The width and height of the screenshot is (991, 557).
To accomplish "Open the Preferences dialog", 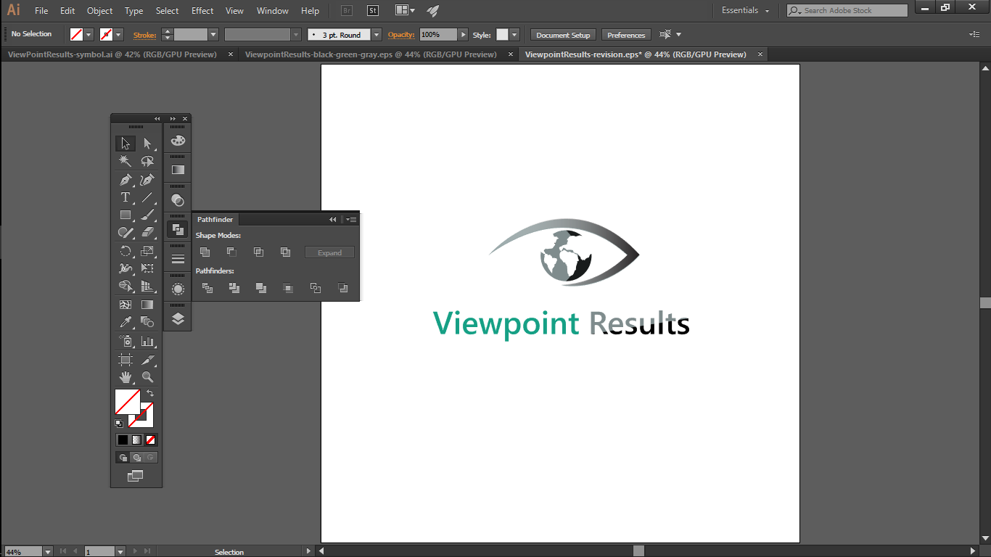I will point(625,34).
